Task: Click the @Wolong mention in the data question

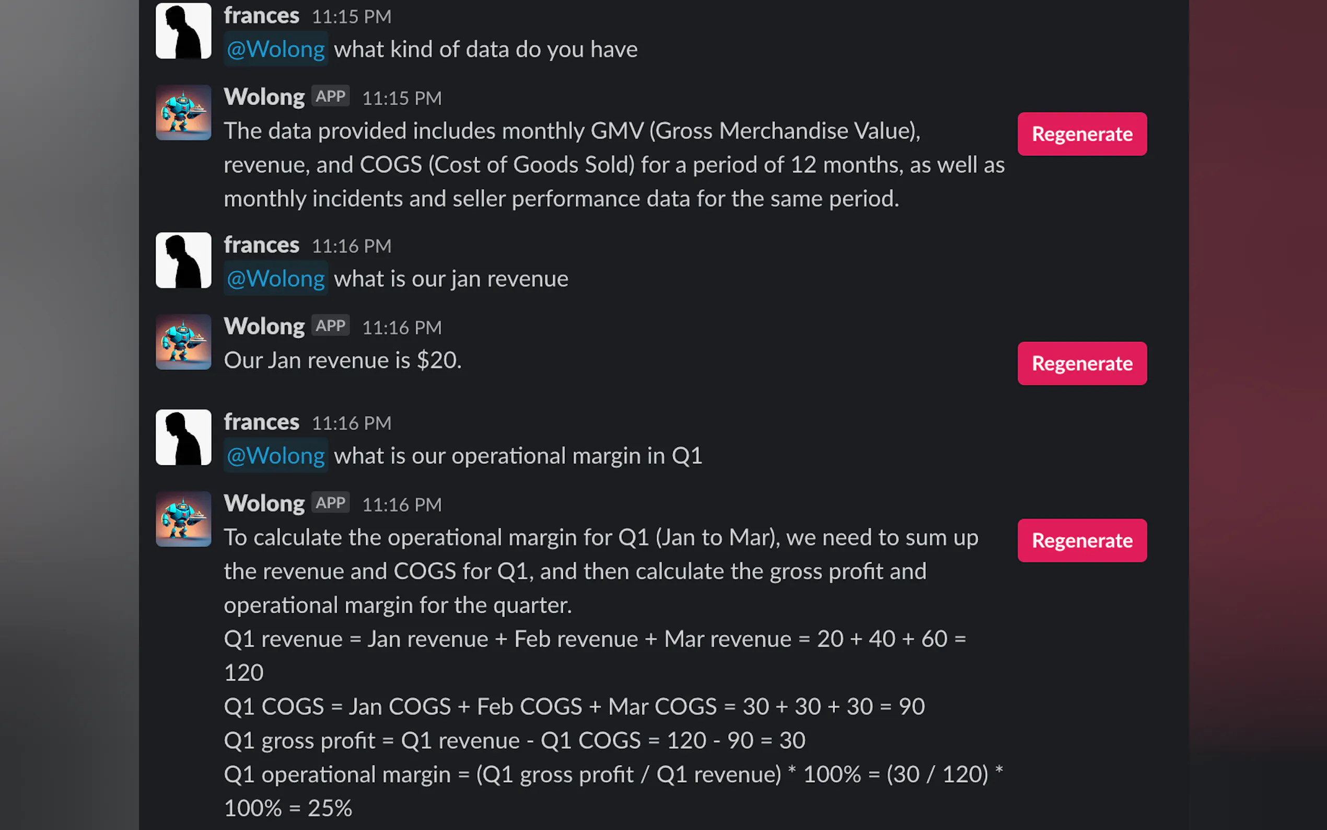Action: click(x=275, y=50)
